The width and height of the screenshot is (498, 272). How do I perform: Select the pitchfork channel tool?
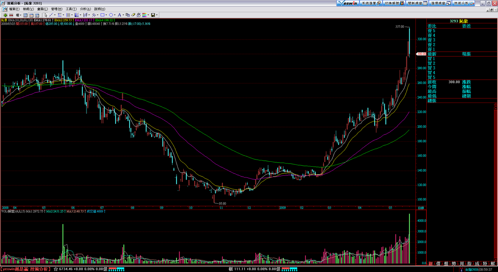tap(85, 15)
